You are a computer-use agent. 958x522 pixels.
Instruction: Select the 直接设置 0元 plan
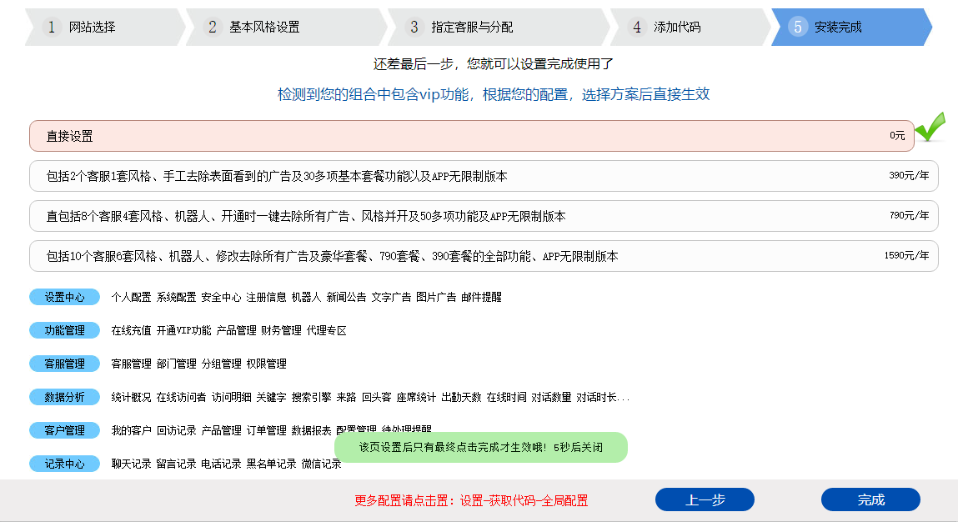[x=472, y=136]
